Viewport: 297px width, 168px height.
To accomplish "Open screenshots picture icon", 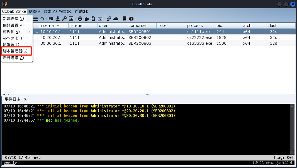I will (x=71, y=19).
